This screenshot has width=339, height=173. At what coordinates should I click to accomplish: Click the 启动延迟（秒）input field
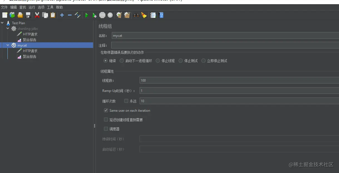coord(239,149)
